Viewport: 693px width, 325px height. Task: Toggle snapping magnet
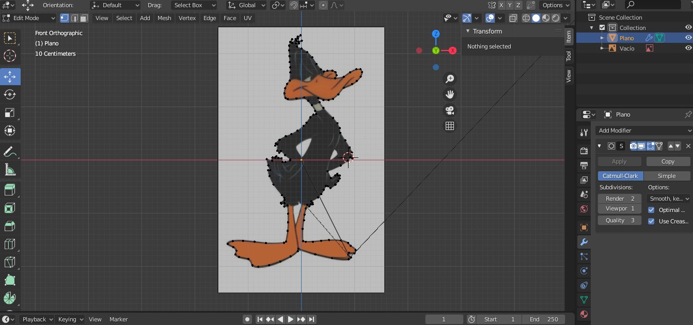(293, 5)
